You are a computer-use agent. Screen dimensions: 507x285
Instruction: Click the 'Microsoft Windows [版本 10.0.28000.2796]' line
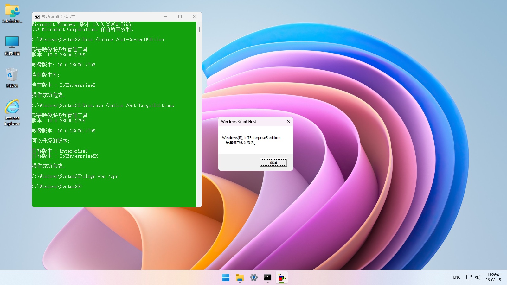[x=82, y=24]
